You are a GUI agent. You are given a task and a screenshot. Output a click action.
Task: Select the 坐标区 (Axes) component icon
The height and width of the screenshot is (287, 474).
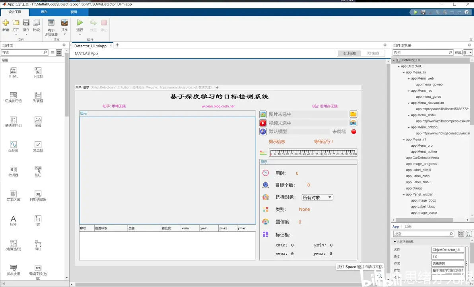pyautogui.click(x=14, y=145)
